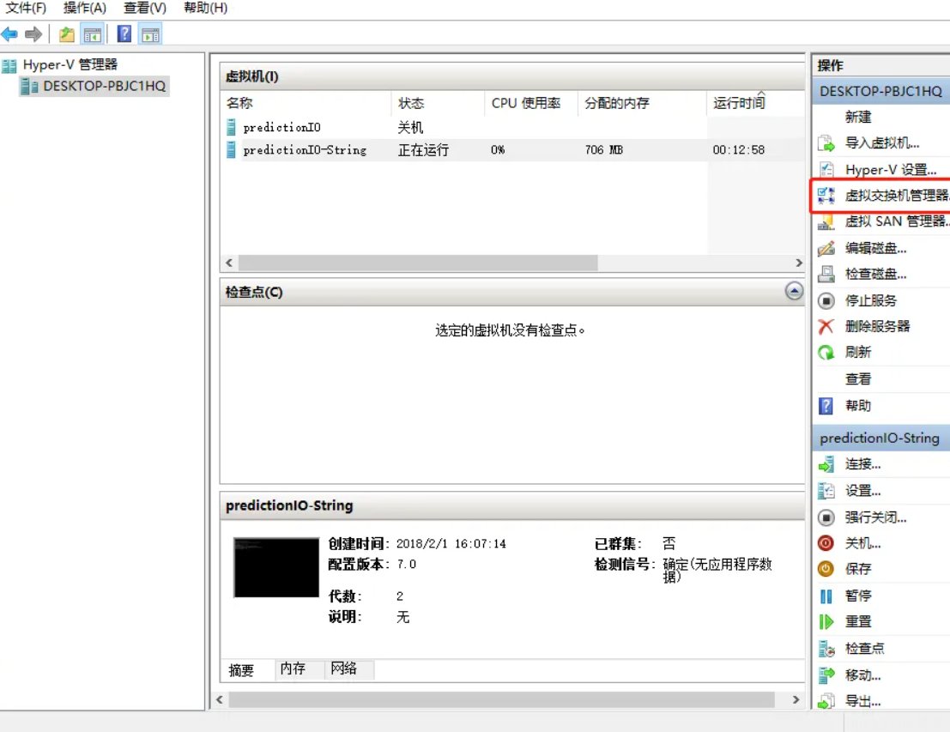950x732 pixels.
Task: Open the View (查看) menu
Action: [145, 8]
